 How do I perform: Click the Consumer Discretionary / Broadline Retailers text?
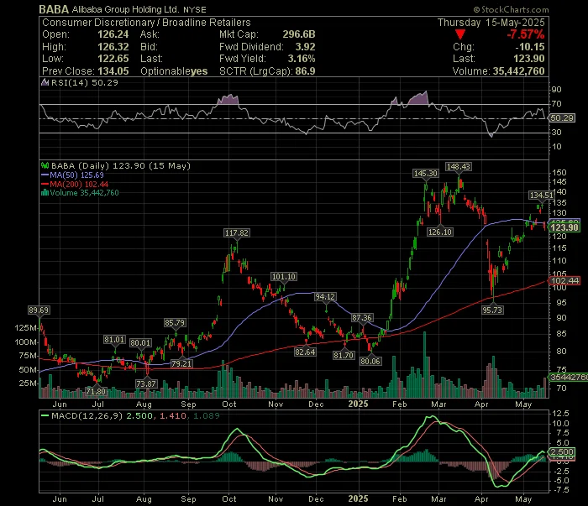146,23
